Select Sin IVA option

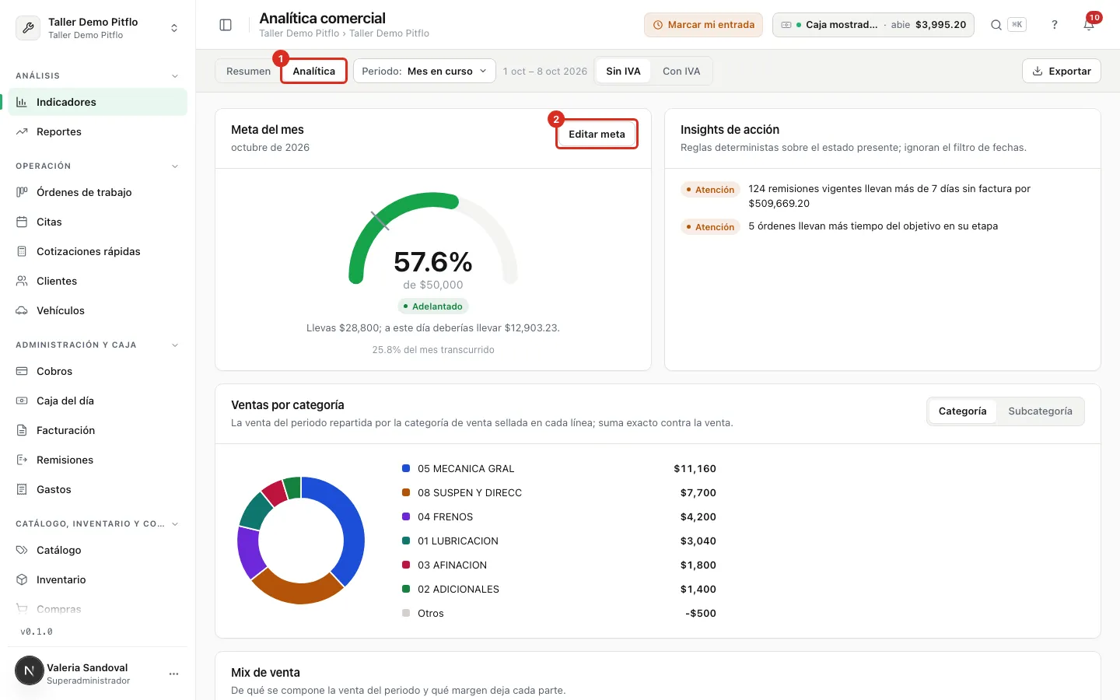pos(623,71)
